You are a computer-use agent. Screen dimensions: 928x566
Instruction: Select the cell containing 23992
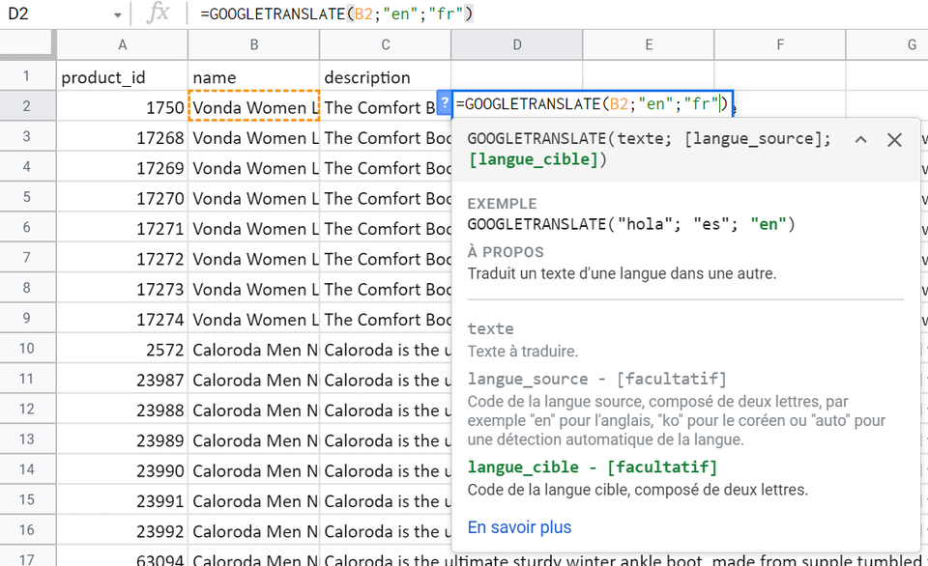pos(122,530)
